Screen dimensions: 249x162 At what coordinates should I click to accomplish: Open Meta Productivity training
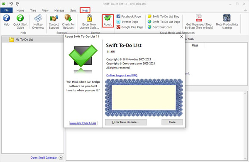pos(227,22)
